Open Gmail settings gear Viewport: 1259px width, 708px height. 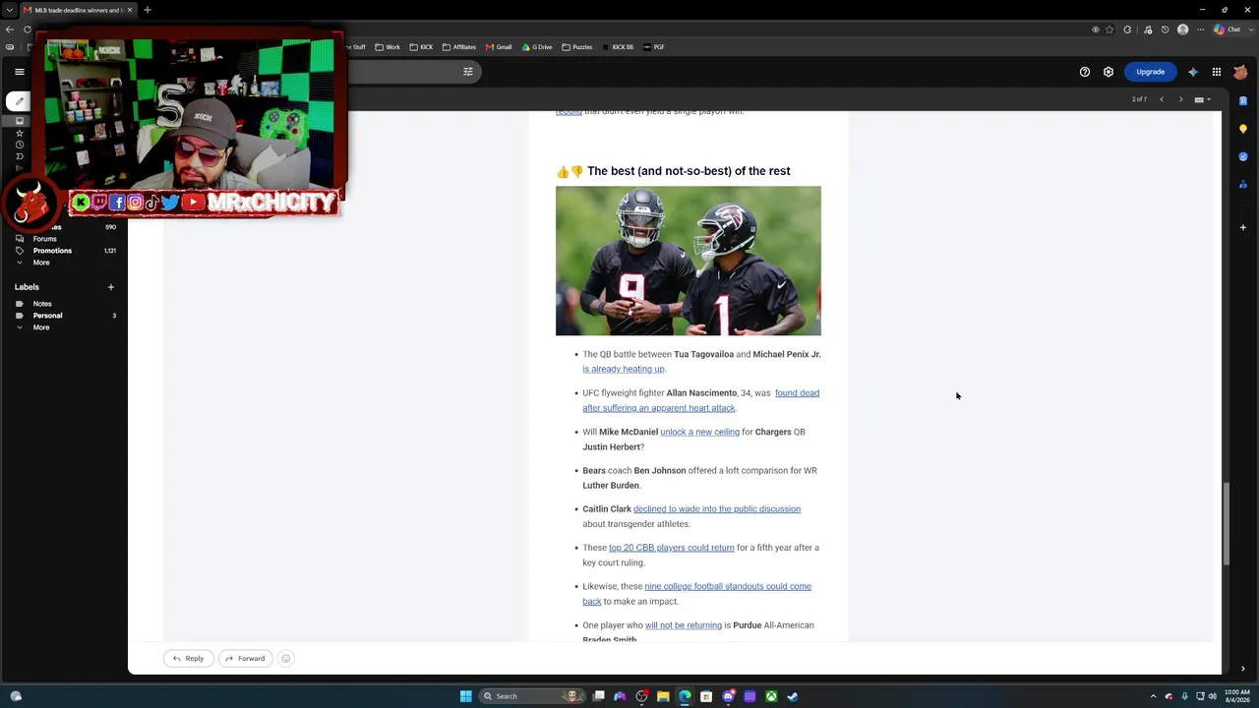point(1109,72)
